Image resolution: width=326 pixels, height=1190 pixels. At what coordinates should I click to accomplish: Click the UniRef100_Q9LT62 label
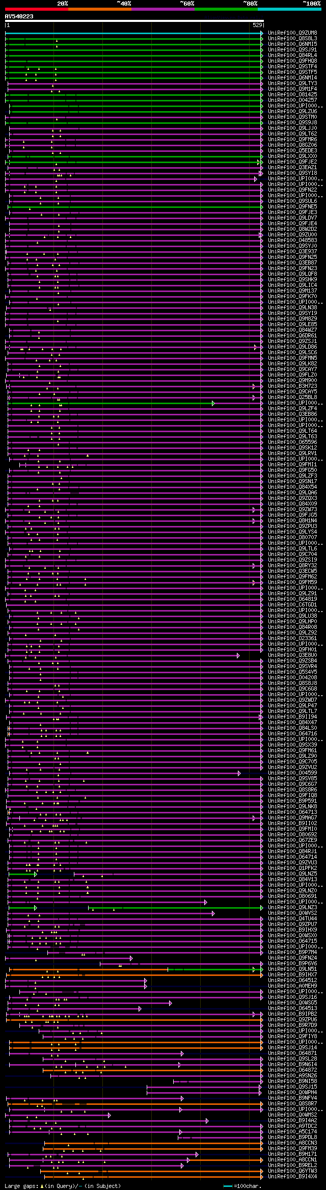click(292, 134)
